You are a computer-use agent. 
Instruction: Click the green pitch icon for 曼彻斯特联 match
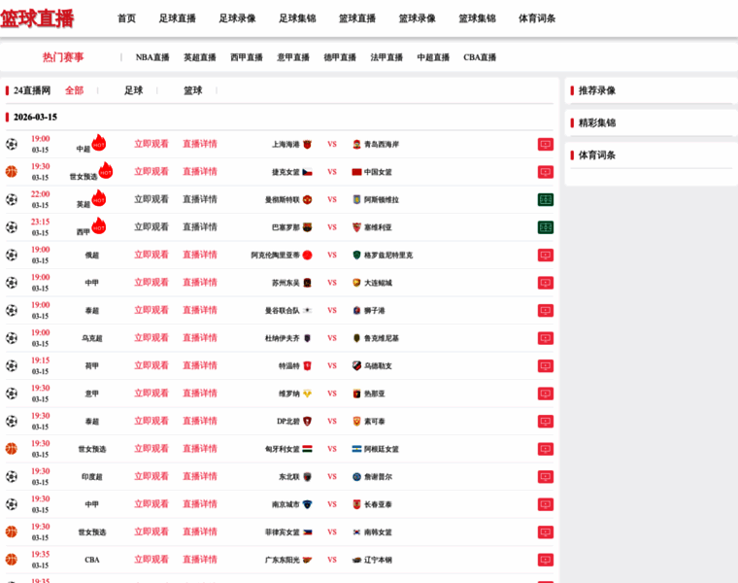coord(546,199)
